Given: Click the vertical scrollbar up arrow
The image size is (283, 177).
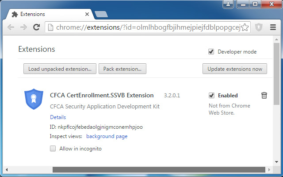Looking at the screenshot, I should click(x=276, y=39).
